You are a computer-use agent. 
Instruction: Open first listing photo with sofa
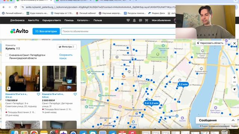pos(23,79)
